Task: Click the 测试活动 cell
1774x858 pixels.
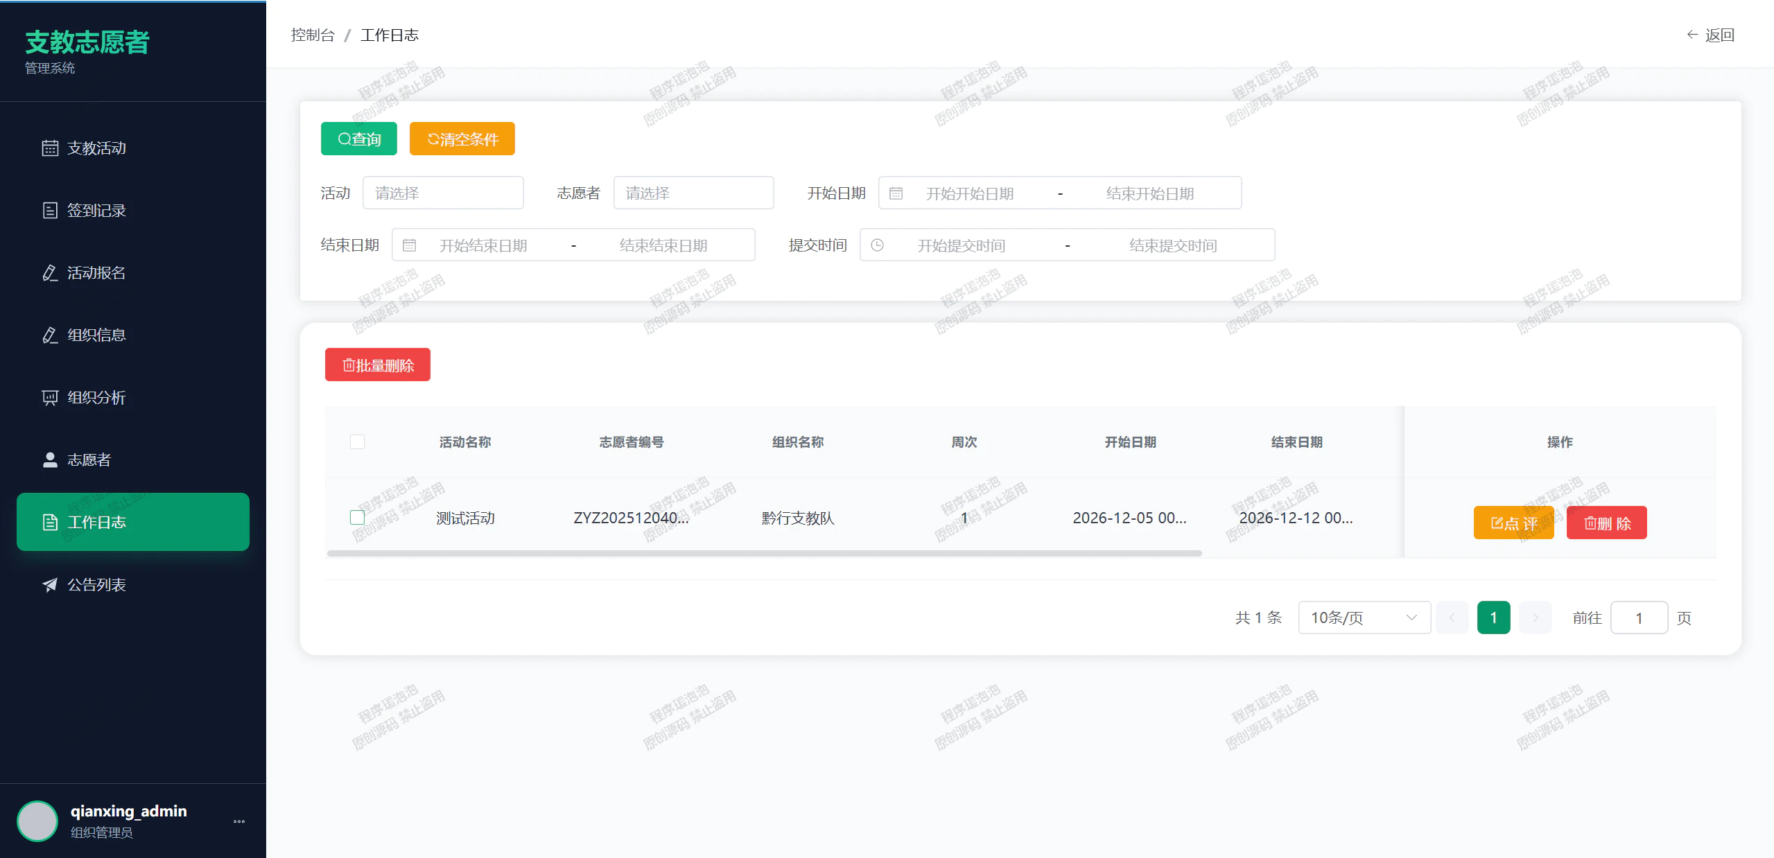Action: point(465,518)
